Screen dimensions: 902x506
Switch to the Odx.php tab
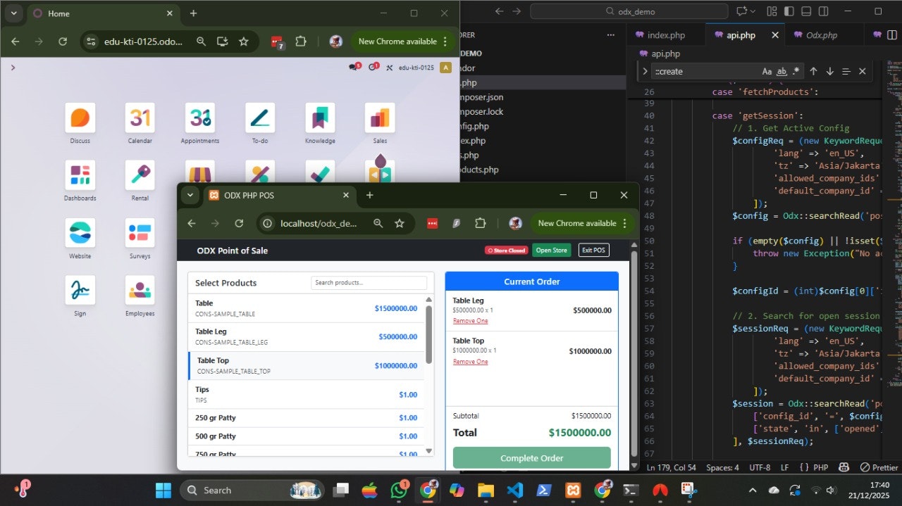[x=822, y=34]
